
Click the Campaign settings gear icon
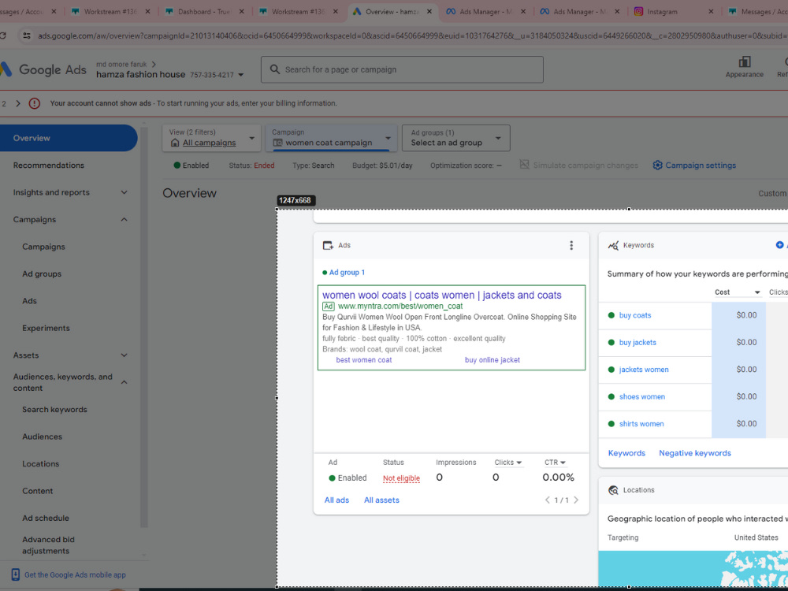pos(657,165)
